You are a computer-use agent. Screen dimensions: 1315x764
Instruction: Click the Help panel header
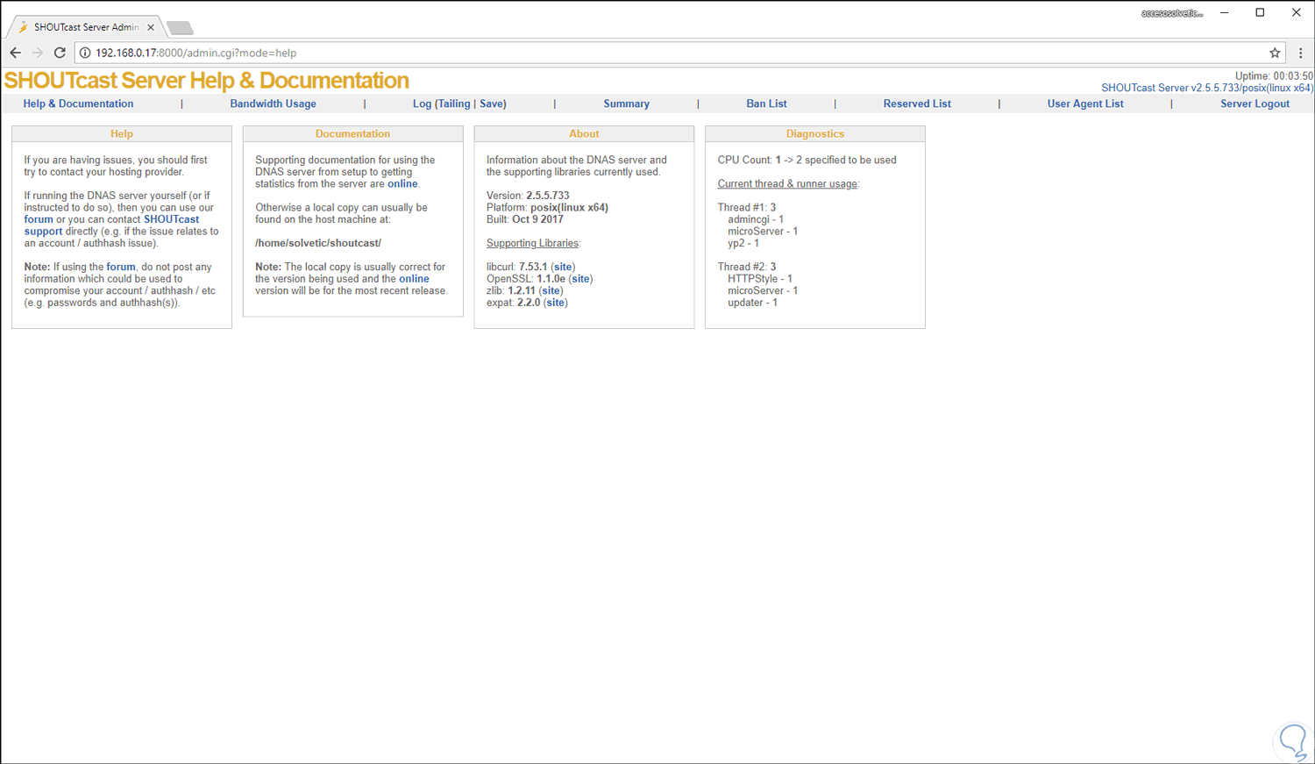click(122, 134)
